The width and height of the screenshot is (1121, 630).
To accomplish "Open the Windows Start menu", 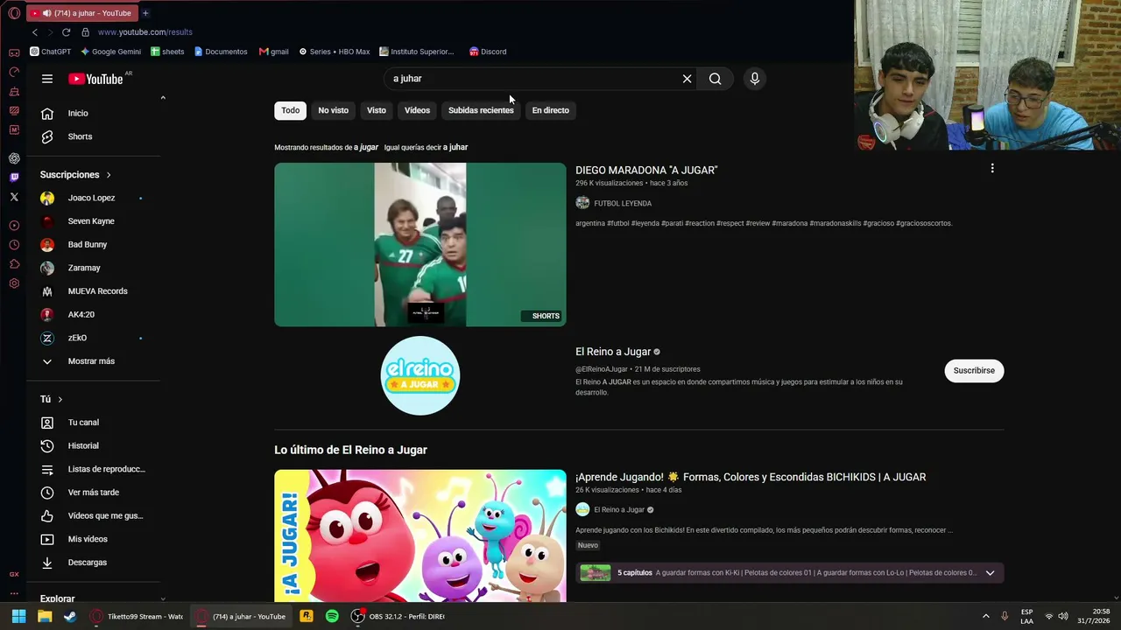I will (x=18, y=616).
